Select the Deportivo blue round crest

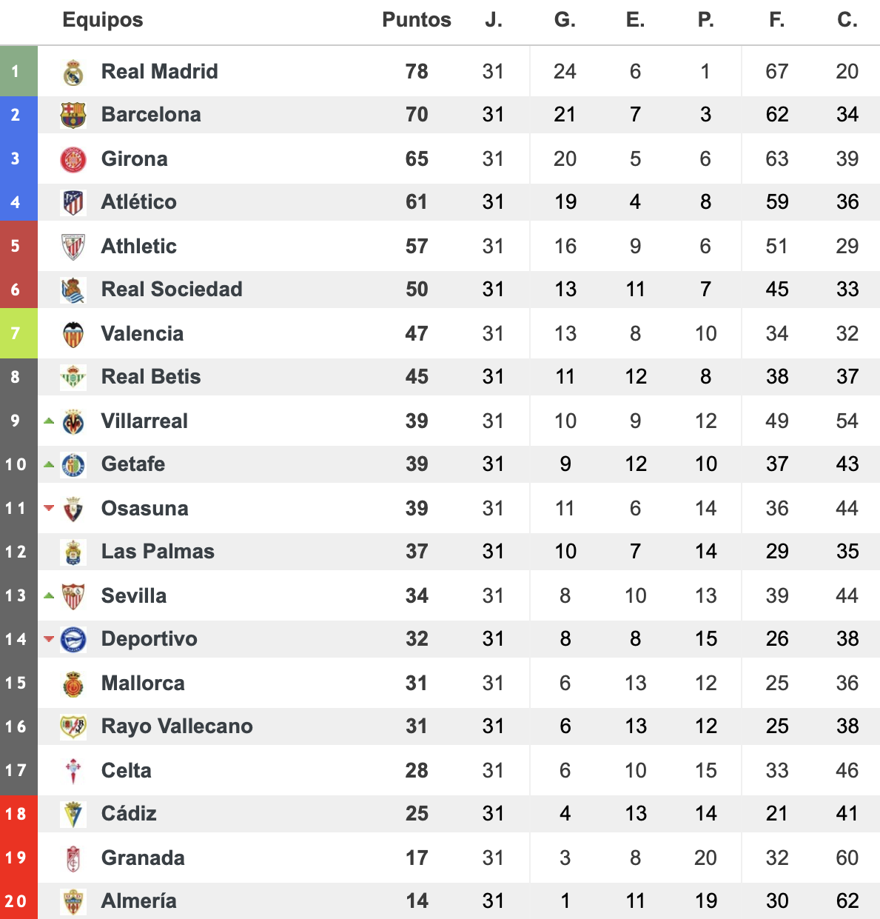[73, 639]
